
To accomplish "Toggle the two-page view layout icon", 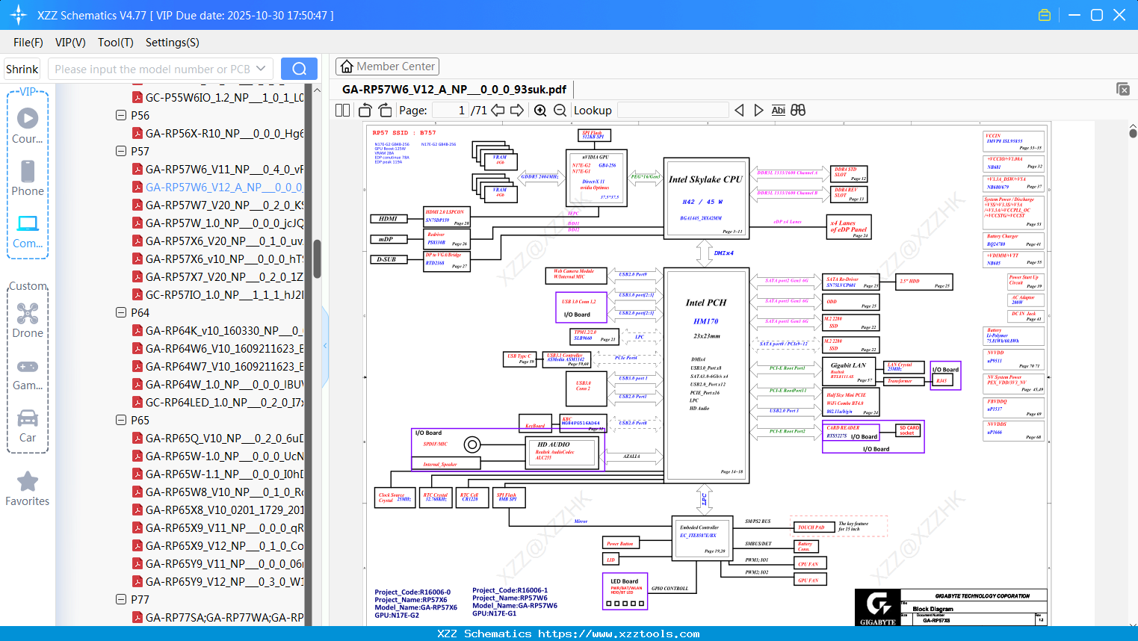I will tap(342, 111).
